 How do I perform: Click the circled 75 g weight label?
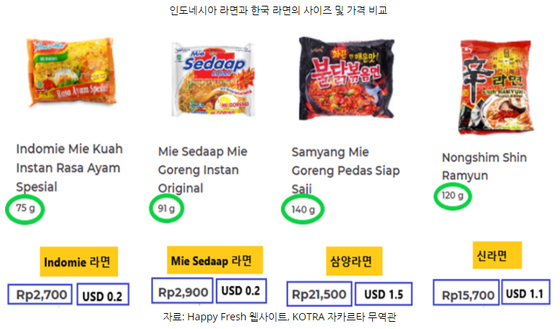click(25, 209)
